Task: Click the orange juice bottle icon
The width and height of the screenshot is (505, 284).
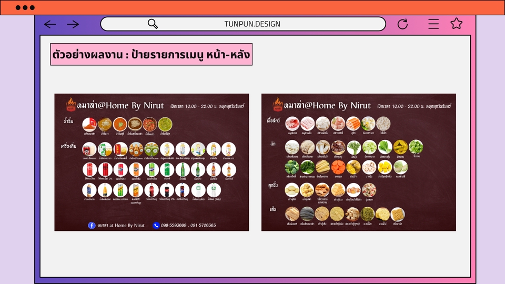Action: (105, 190)
